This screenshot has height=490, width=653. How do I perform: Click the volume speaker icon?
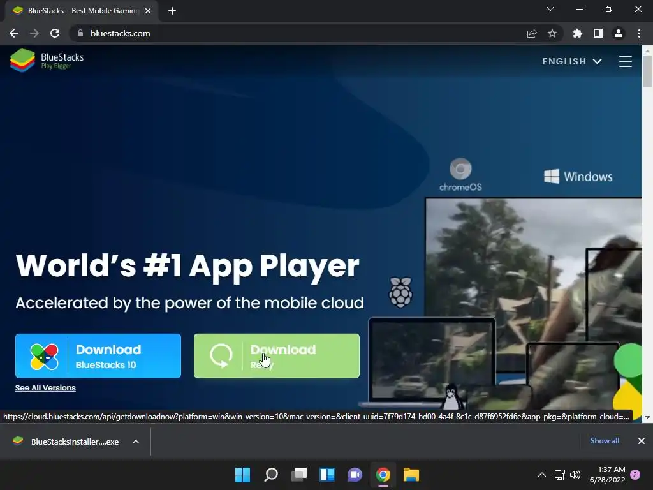[x=575, y=475]
